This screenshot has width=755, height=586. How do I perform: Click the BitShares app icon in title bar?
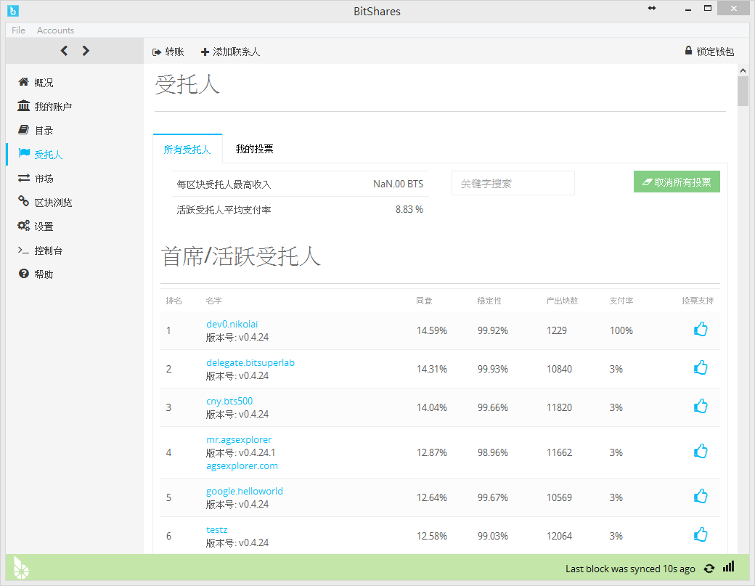pyautogui.click(x=13, y=10)
